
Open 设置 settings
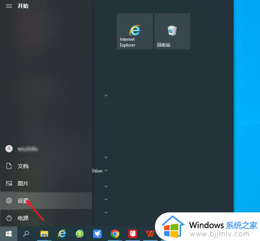46,200
